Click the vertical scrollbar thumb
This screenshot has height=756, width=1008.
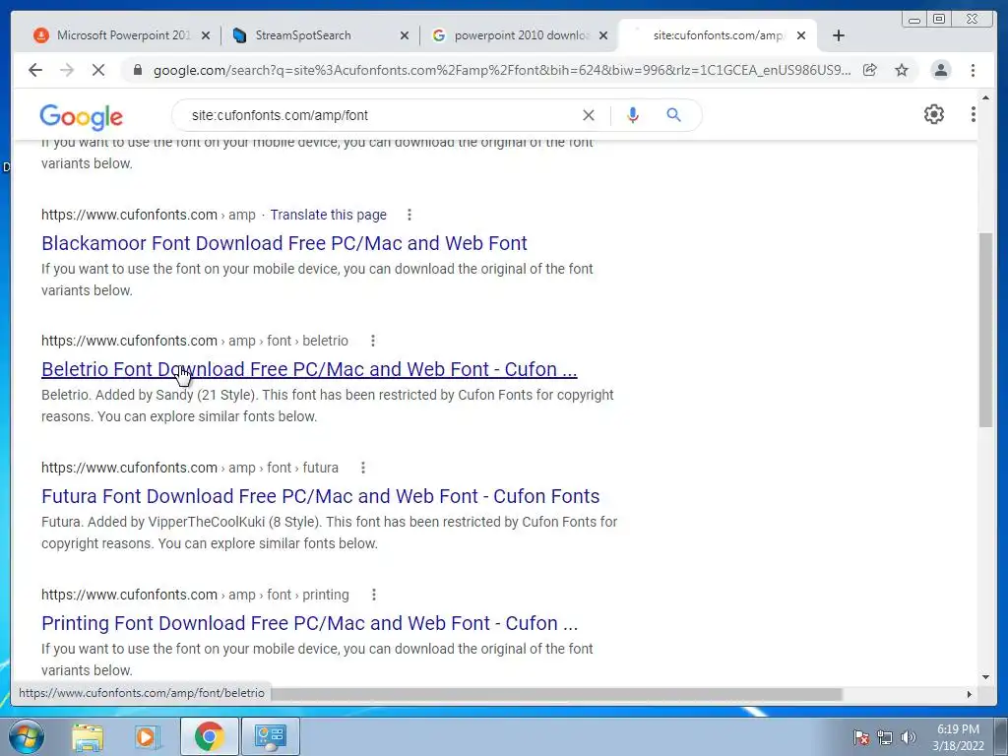click(985, 330)
